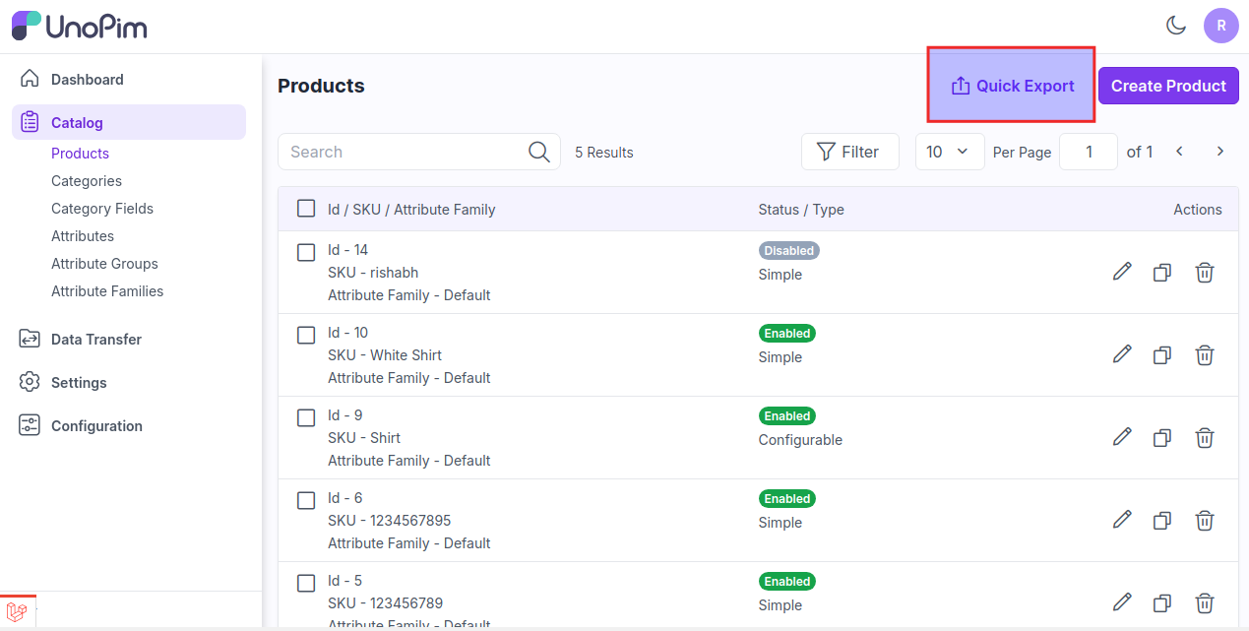This screenshot has width=1249, height=631.
Task: Open the user avatar R profile menu
Action: point(1220,26)
